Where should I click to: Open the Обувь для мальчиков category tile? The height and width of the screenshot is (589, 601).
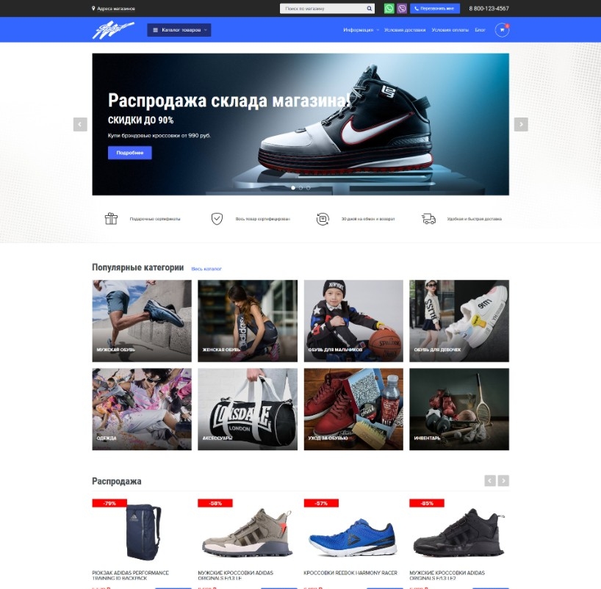(x=353, y=321)
